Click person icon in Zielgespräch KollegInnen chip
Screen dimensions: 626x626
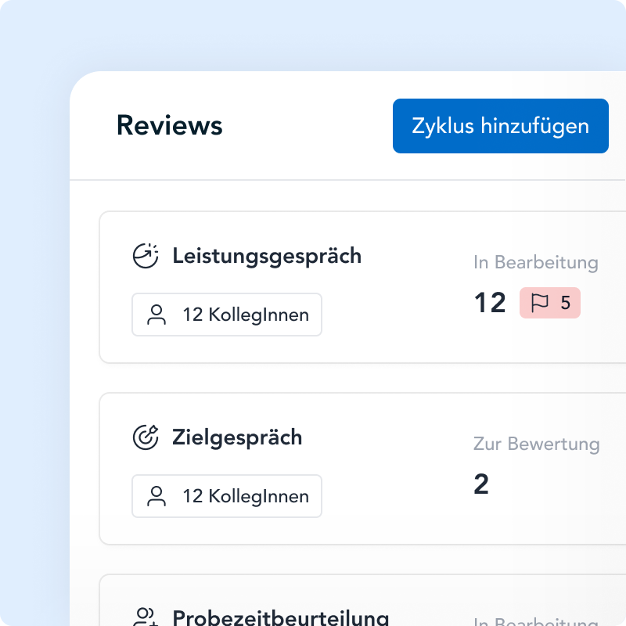click(156, 496)
